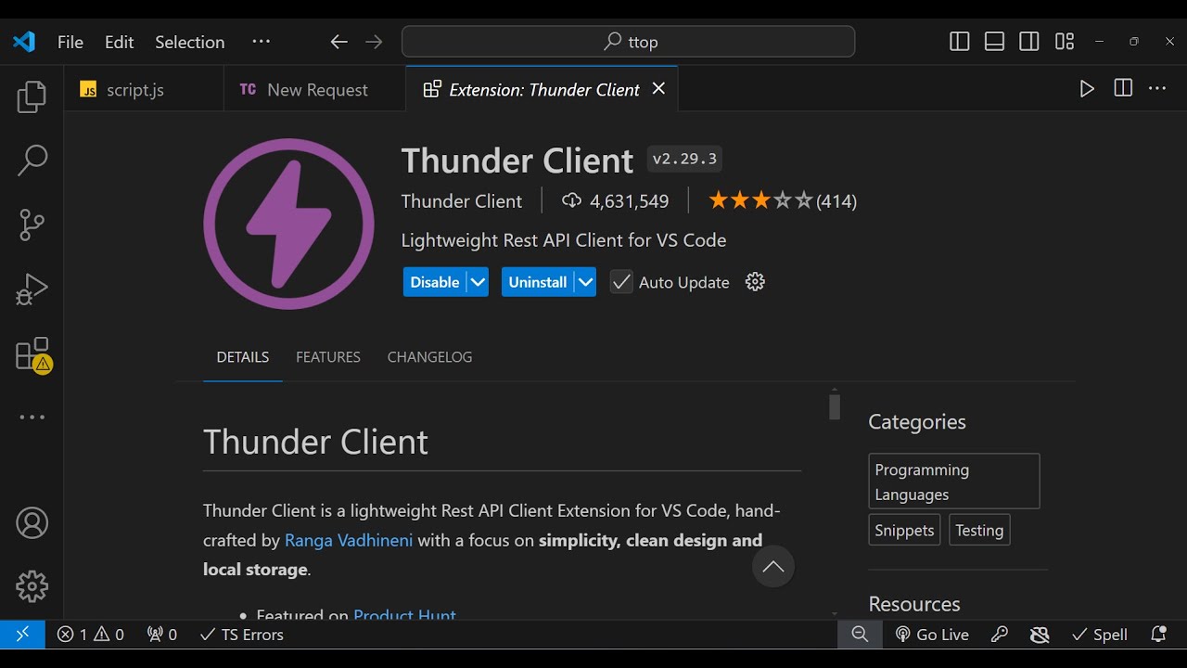Image resolution: width=1187 pixels, height=668 pixels.
Task: Split the editor to the right
Action: point(1123,88)
